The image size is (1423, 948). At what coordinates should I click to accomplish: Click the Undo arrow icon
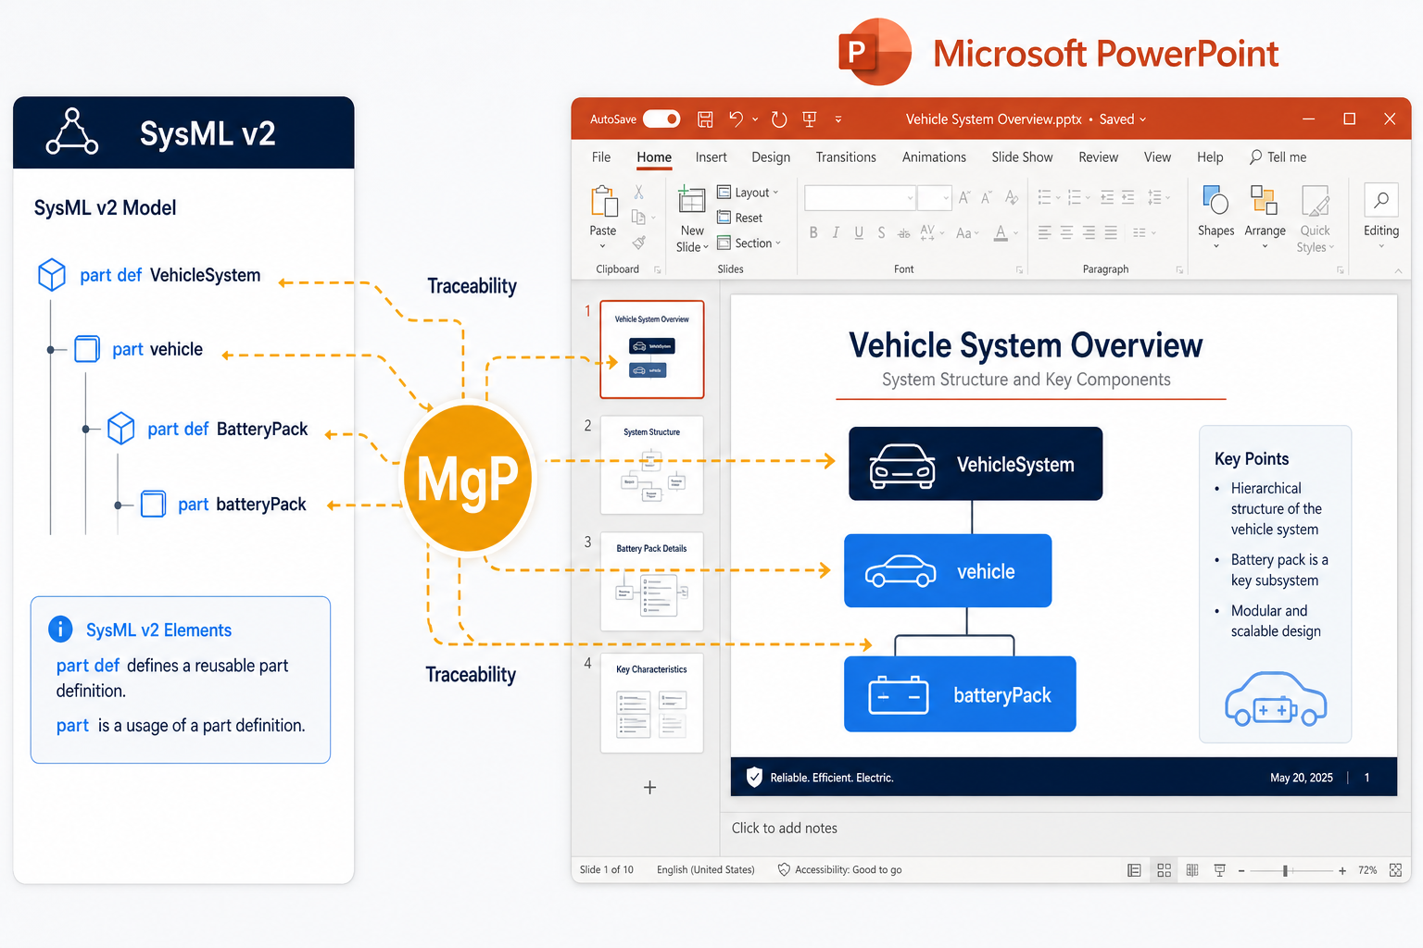[736, 118]
